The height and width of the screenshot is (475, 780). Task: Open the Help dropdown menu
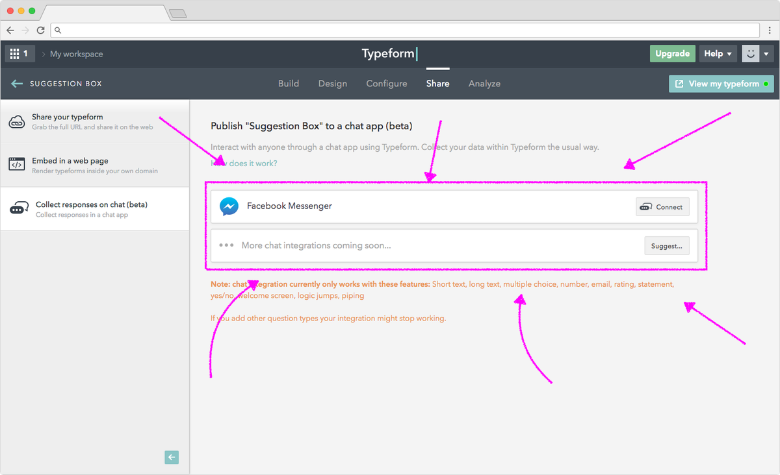[x=718, y=54]
